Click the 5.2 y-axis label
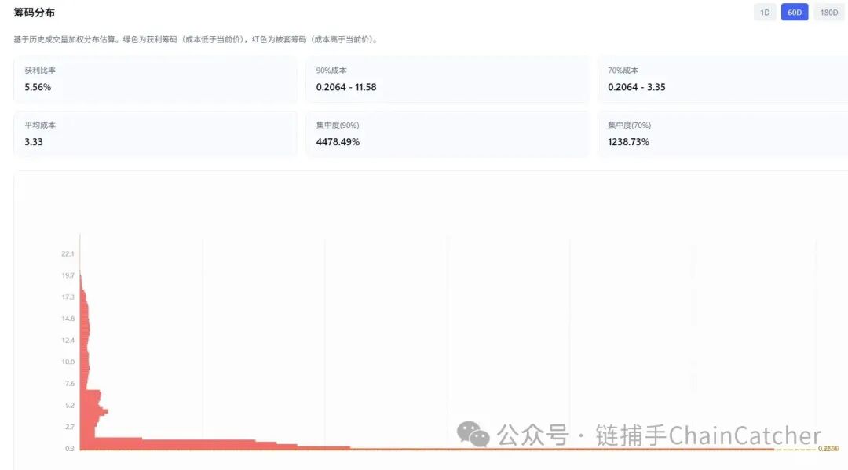The height and width of the screenshot is (470, 848). coord(69,405)
